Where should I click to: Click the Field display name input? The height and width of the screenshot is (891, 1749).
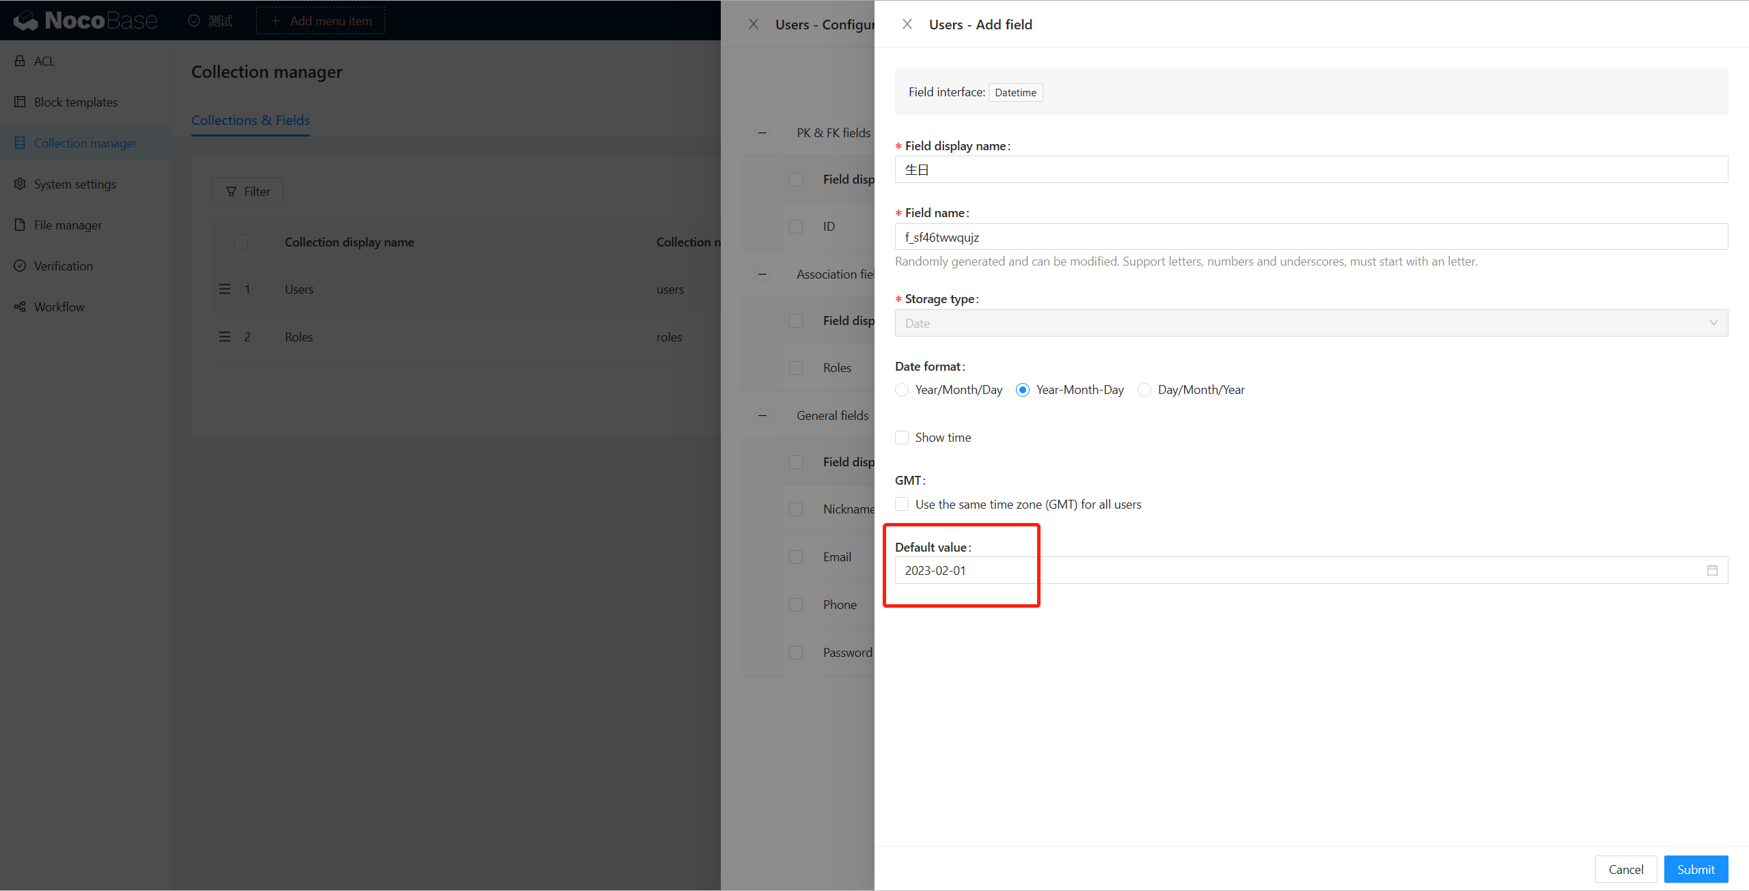1311,169
